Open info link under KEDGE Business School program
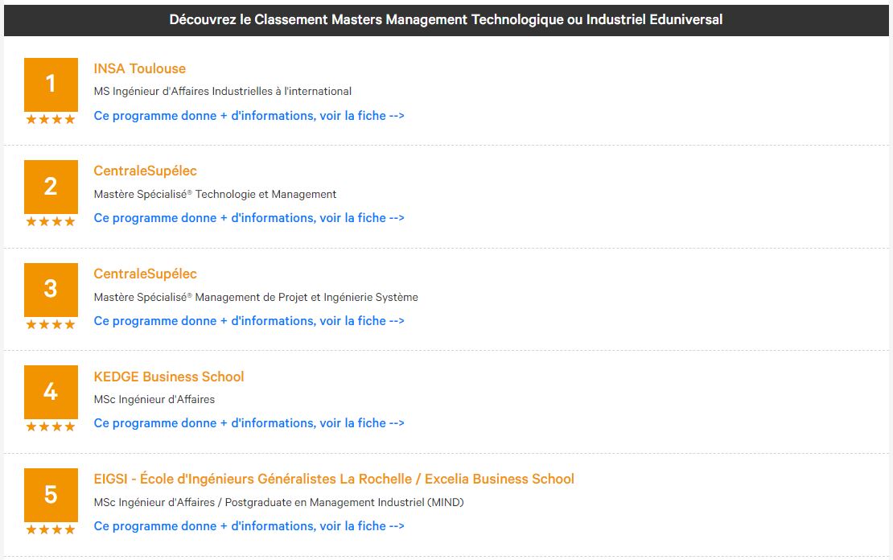Image resolution: width=893 pixels, height=560 pixels. click(249, 423)
